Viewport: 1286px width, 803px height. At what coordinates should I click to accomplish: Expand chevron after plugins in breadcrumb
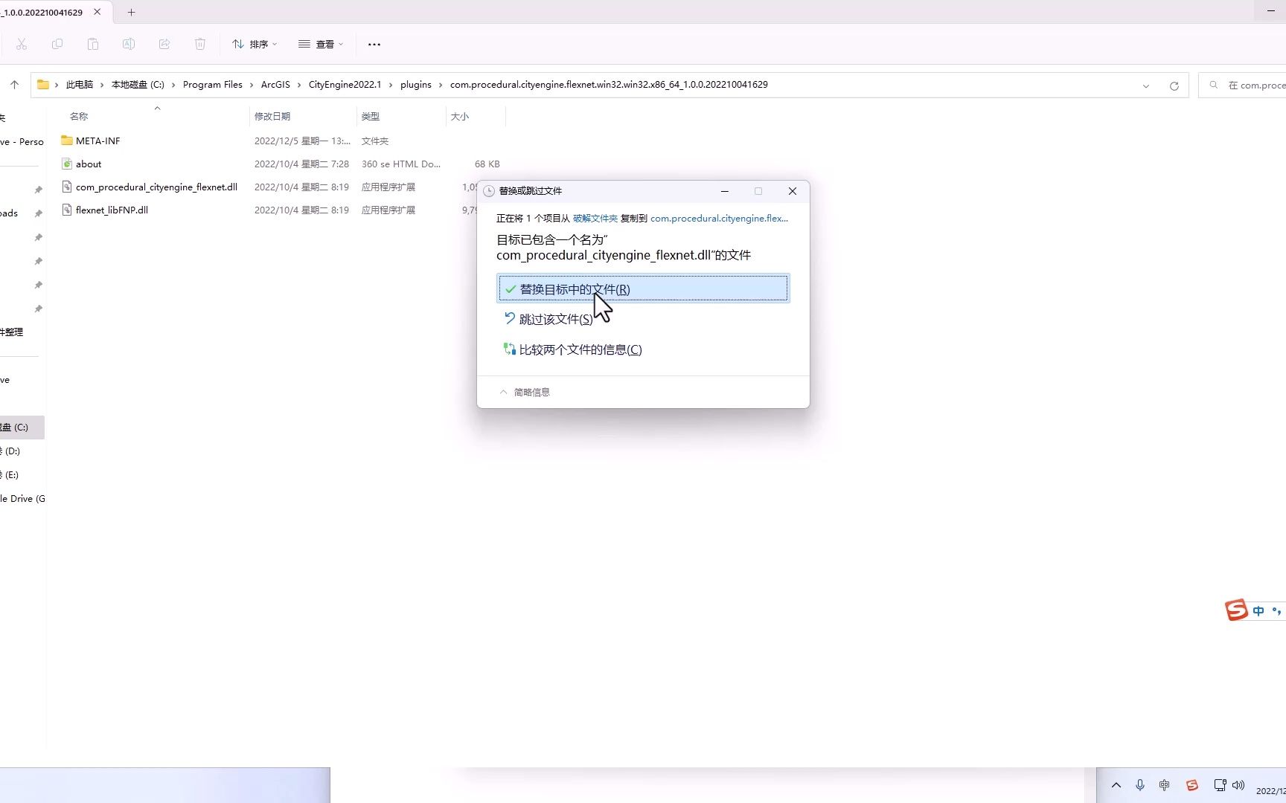click(x=441, y=85)
